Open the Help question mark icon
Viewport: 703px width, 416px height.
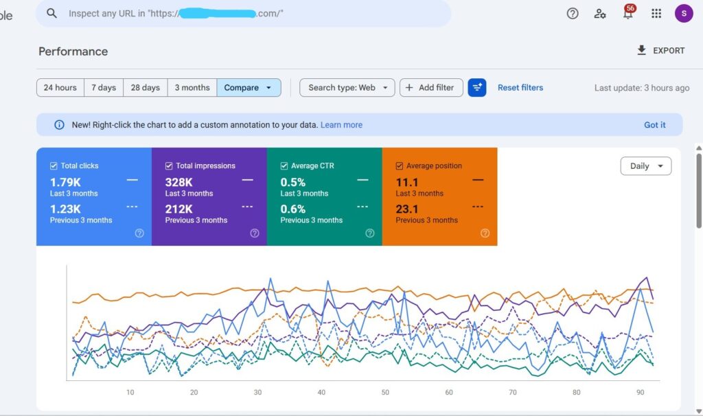573,13
